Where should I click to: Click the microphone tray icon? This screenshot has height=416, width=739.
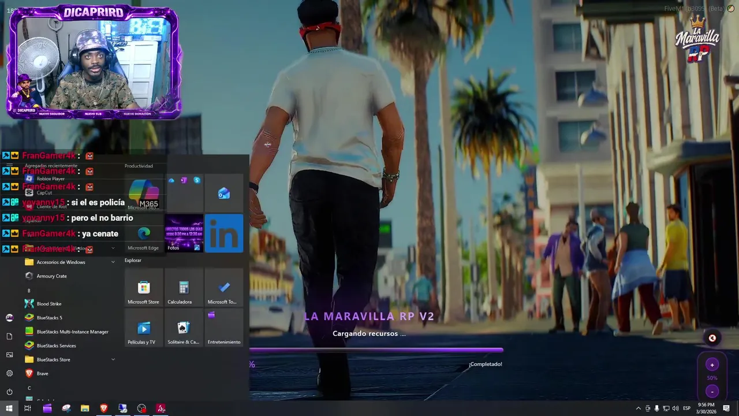point(656,408)
